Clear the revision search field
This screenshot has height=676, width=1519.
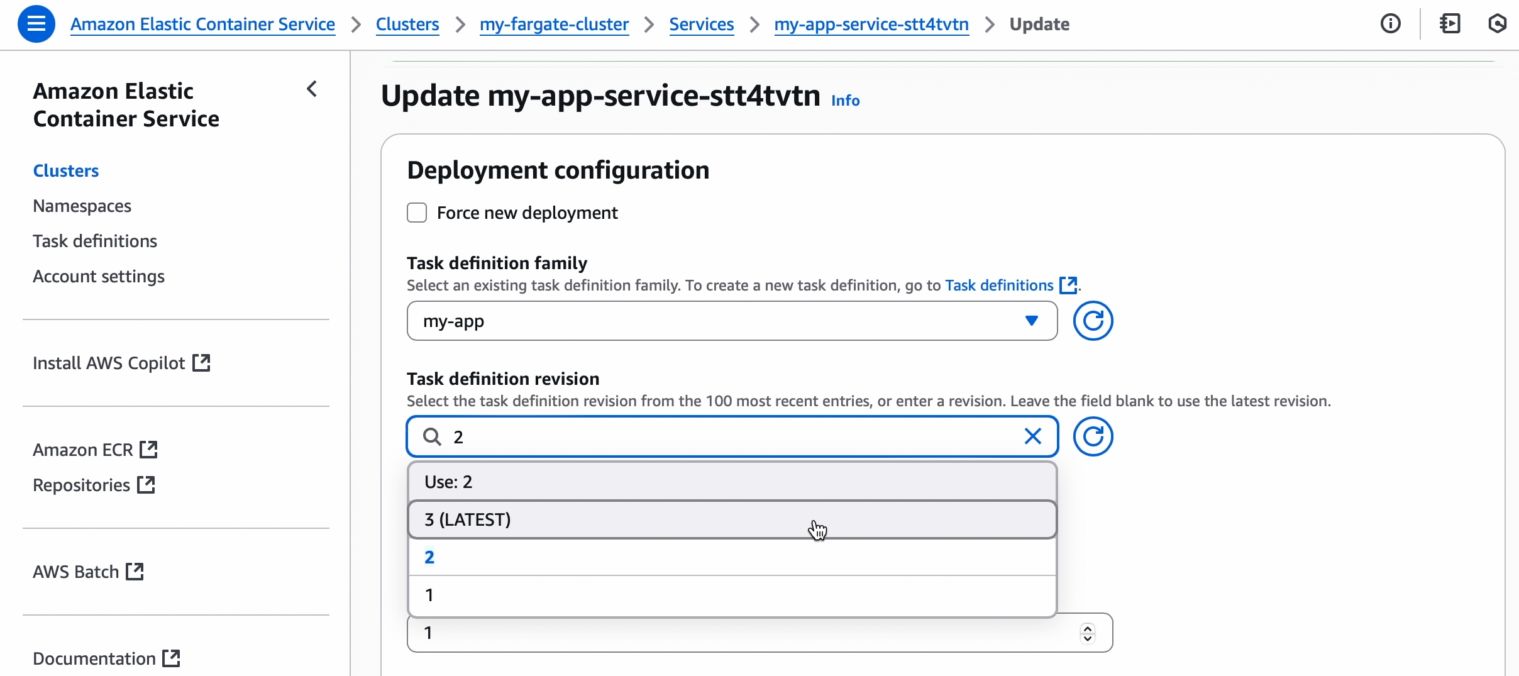coord(1032,436)
